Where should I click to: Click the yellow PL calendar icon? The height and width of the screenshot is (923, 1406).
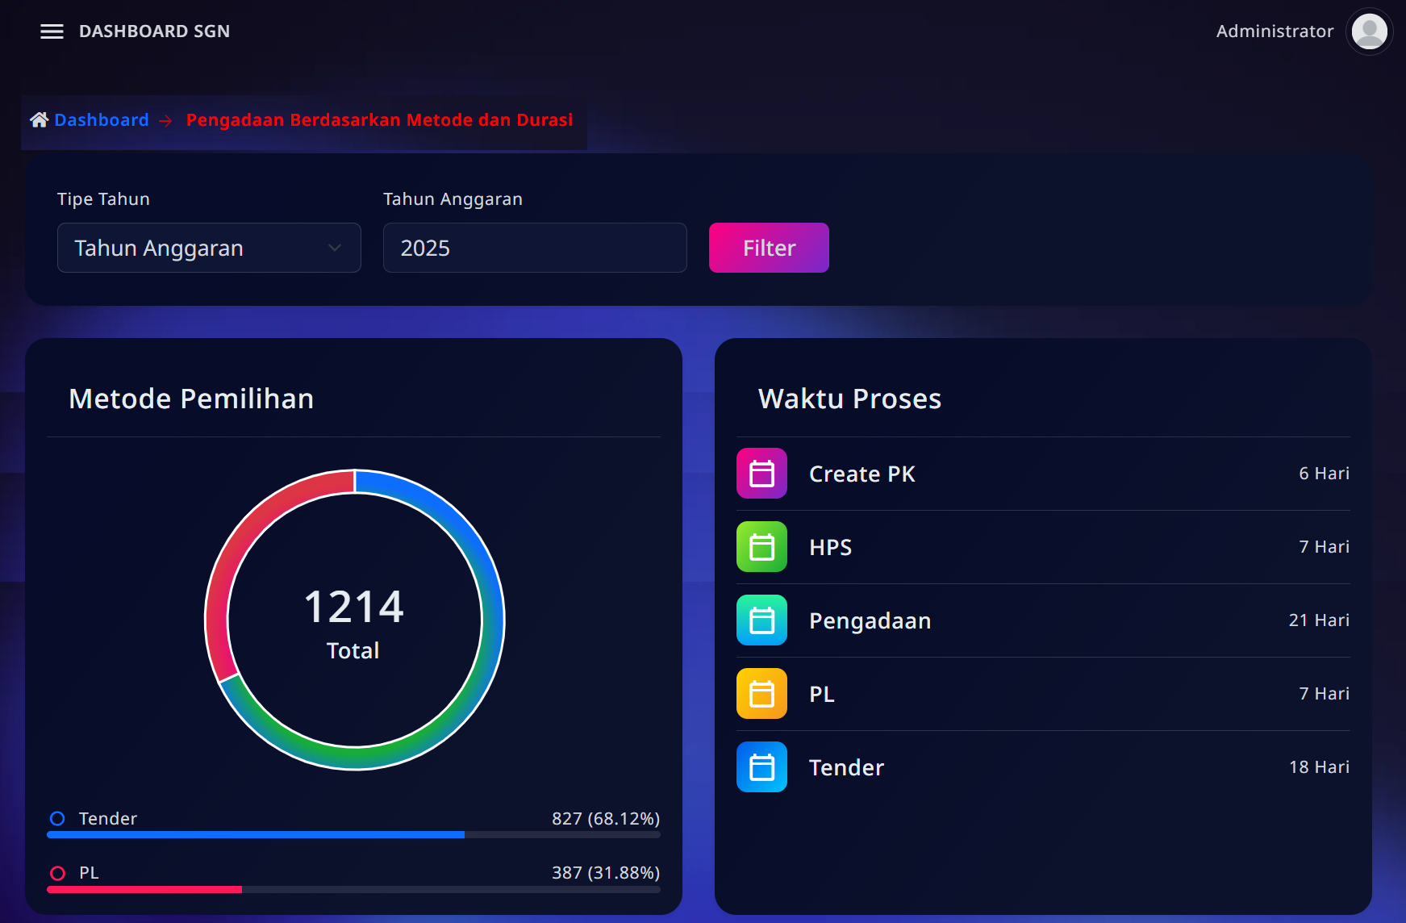[761, 694]
